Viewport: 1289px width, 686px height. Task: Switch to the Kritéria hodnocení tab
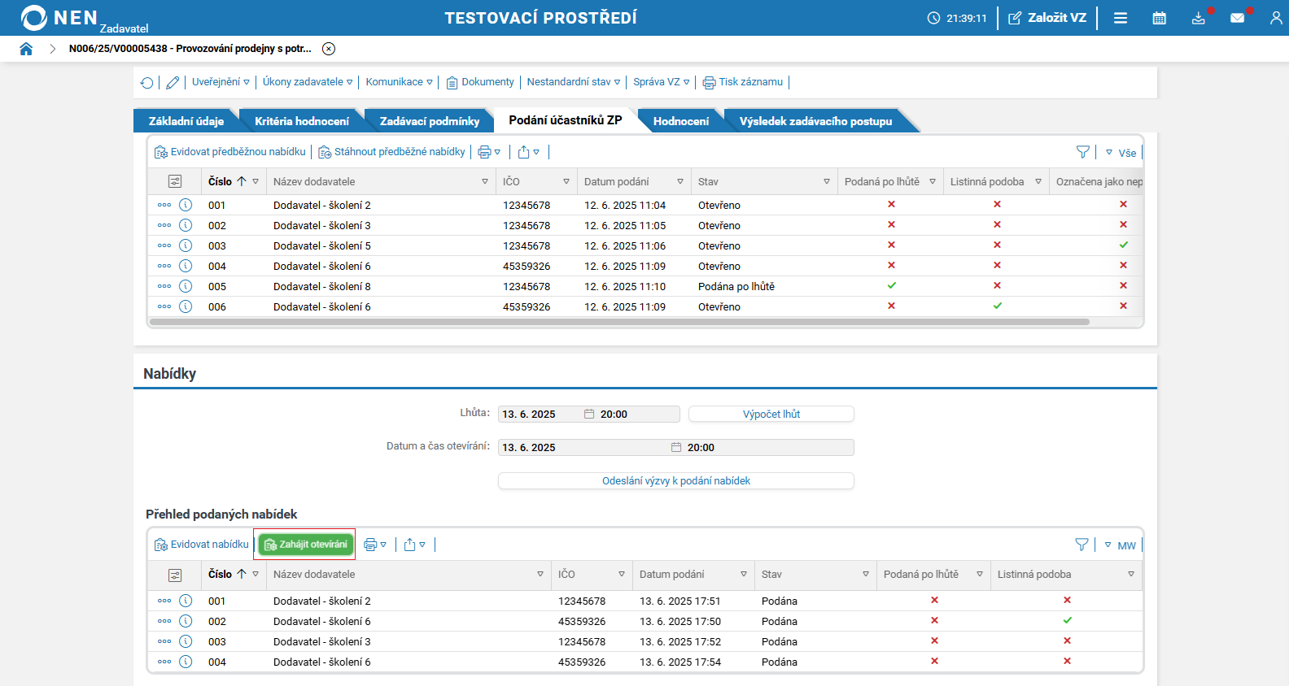(301, 121)
